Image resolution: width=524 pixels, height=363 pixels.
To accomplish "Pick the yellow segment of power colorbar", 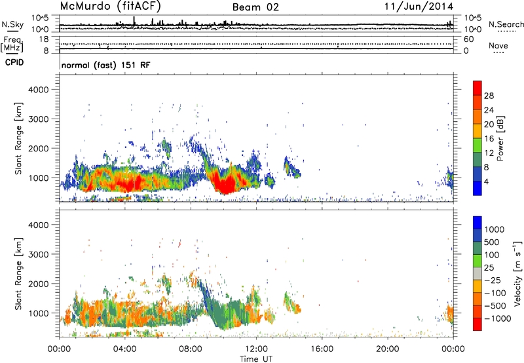I will point(477,131).
